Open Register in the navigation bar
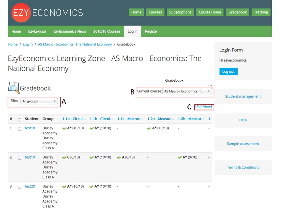 tap(151, 31)
